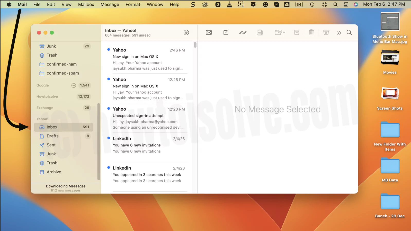The image size is (411, 231).
Task: Select the Bunch - 29 Dec folder
Action: tap(390, 206)
